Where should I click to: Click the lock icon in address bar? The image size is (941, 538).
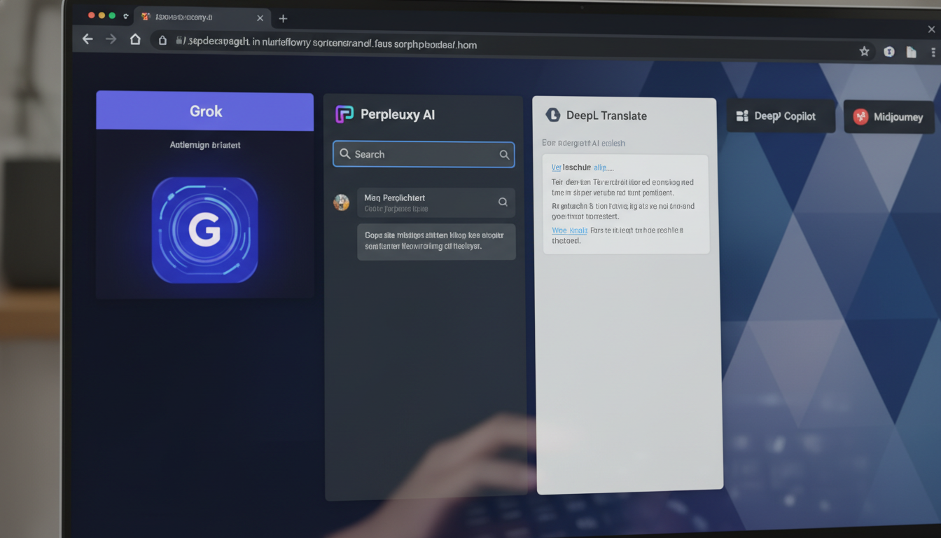coord(162,41)
